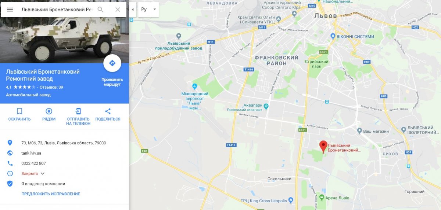Click the blue directions route button
Screen dimensions: 441x210
click(112, 63)
